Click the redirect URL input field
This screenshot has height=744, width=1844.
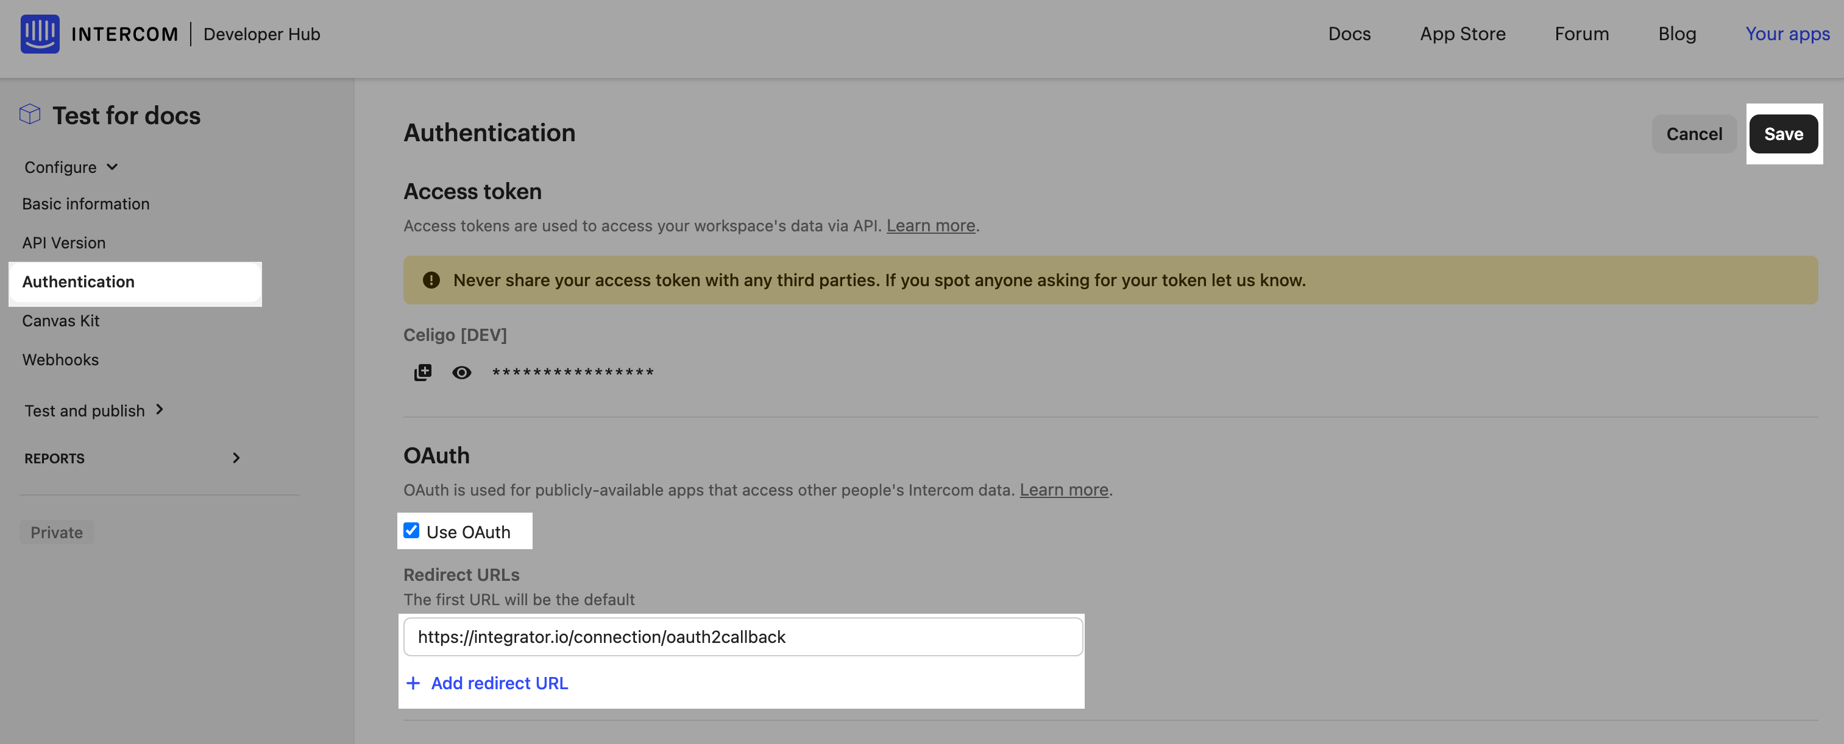(743, 637)
